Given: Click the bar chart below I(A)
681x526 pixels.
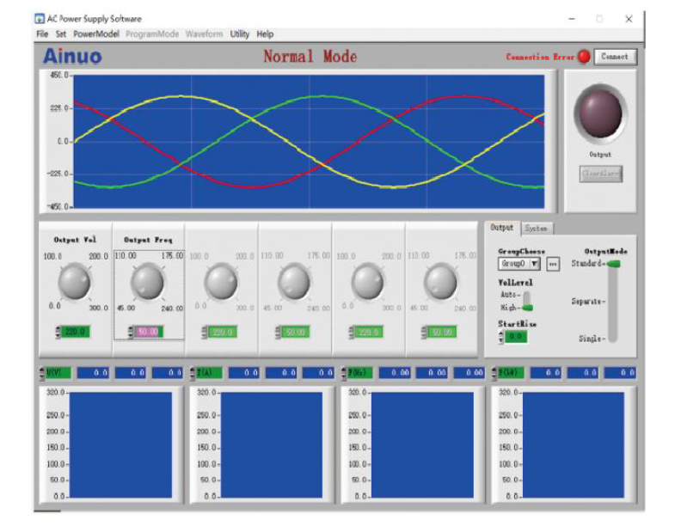Looking at the screenshot, I should click(x=272, y=445).
